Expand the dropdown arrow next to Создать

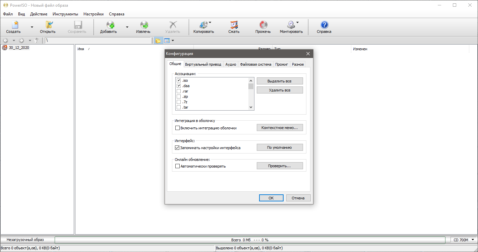click(32, 27)
